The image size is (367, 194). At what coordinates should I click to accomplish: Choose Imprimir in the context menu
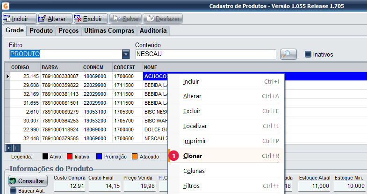click(226, 141)
